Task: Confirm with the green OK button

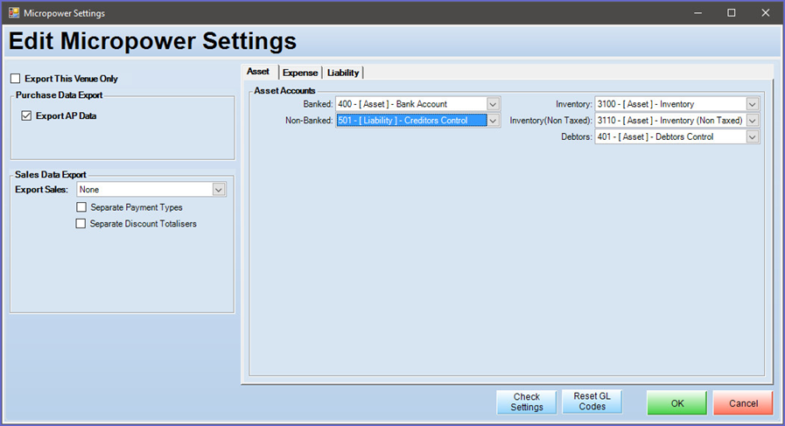Action: pos(677,403)
